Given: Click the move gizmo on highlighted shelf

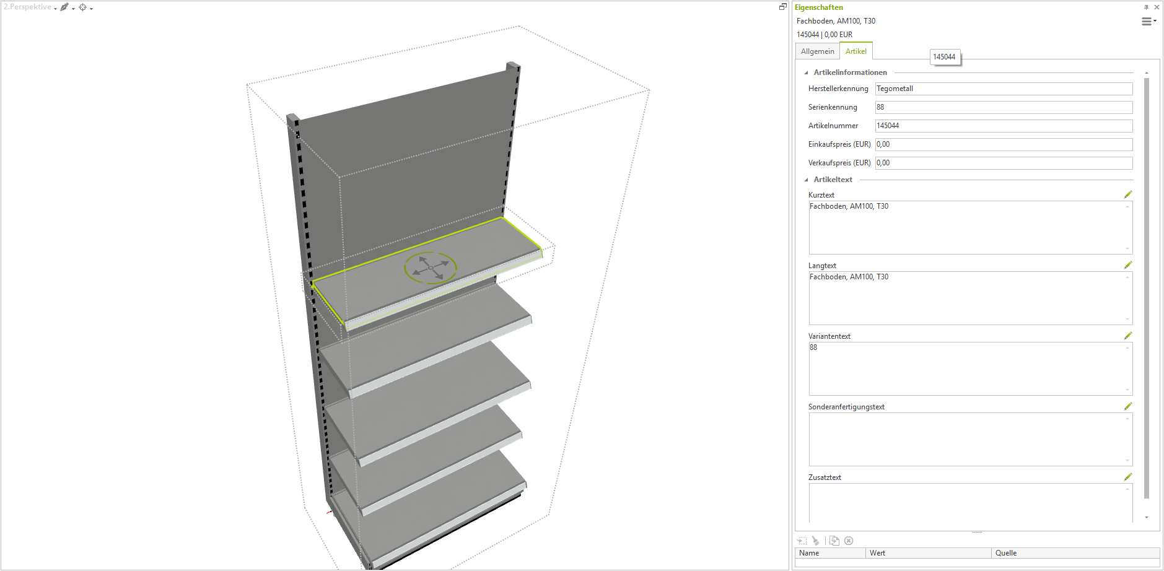Looking at the screenshot, I should [x=431, y=268].
